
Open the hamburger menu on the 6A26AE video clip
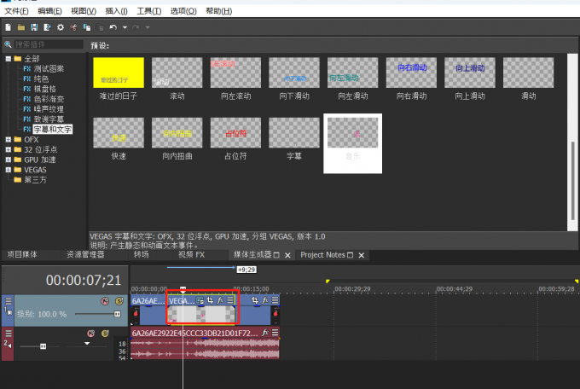pos(275,300)
